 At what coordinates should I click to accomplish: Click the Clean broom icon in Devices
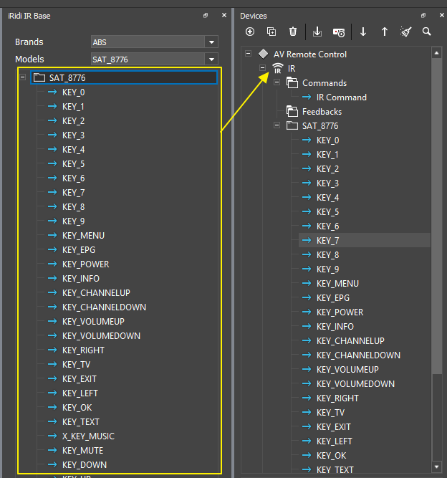point(405,32)
